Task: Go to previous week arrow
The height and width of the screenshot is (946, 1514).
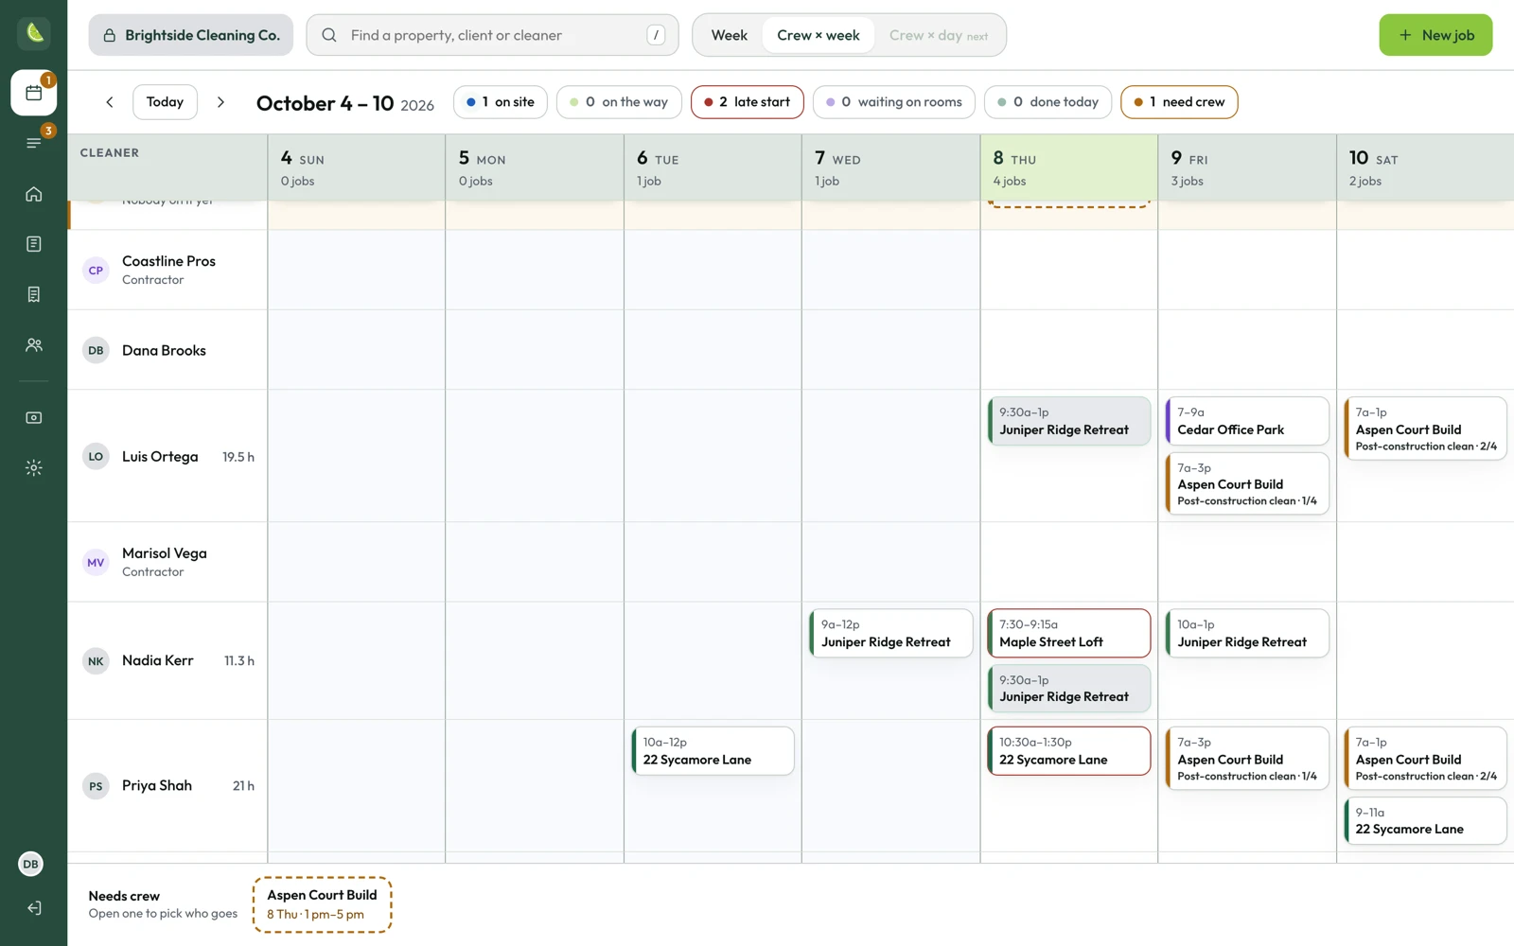Action: [110, 102]
